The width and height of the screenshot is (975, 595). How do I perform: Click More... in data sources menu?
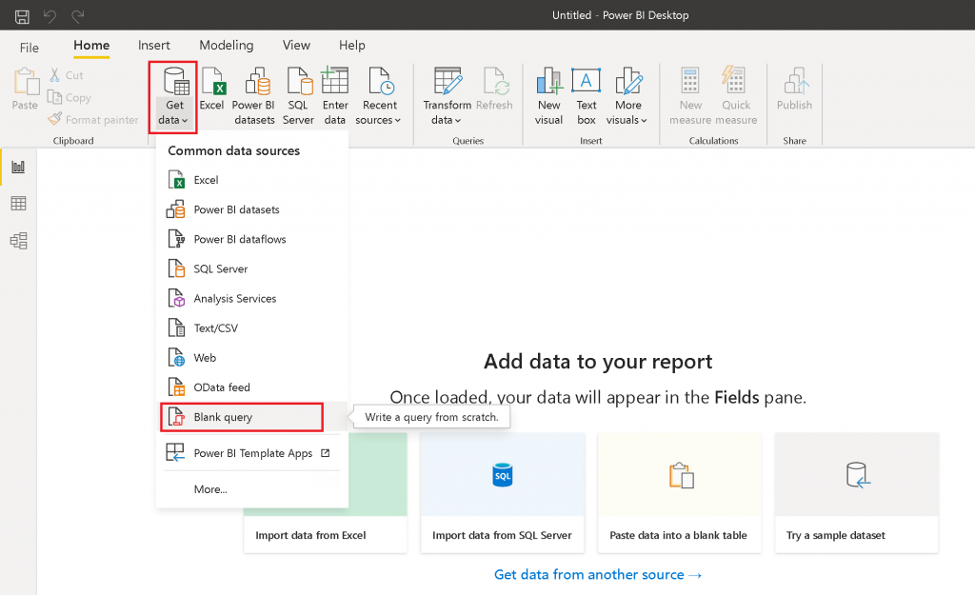(210, 489)
